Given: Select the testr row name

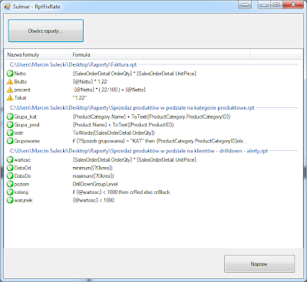Looking at the screenshot, I should click(x=18, y=133).
